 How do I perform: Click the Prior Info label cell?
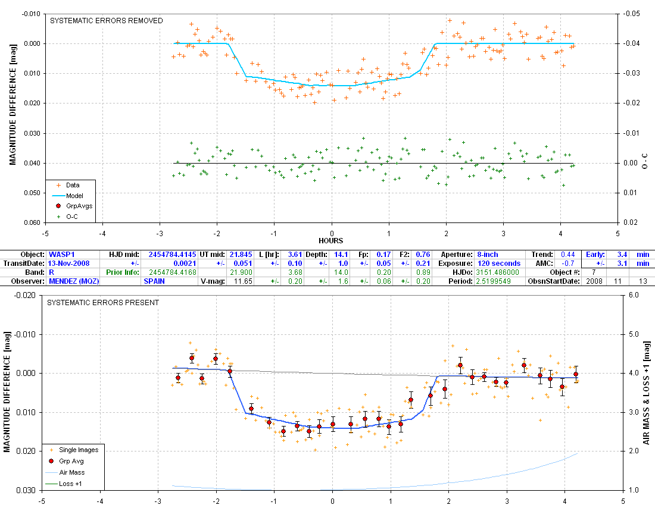(123, 272)
